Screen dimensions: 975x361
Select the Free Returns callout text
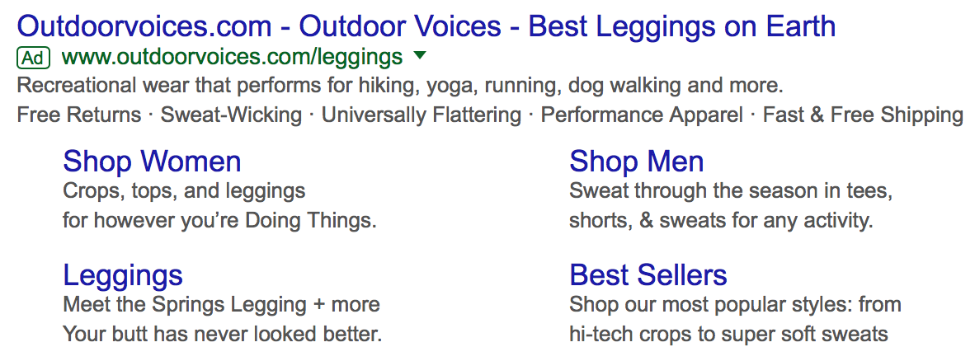(79, 115)
